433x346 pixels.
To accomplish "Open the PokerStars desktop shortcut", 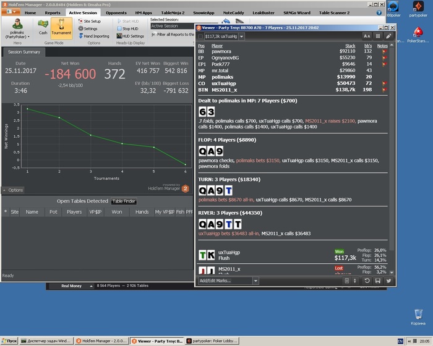I will tap(418, 35).
